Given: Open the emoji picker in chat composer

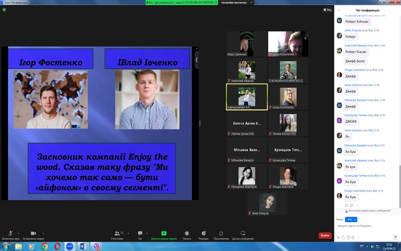Looking at the screenshot, I should click(353, 237).
